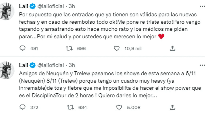Viewport: 205px width, 115px height.
Task: Share the first tweet about entradas
Action: point(173,48)
